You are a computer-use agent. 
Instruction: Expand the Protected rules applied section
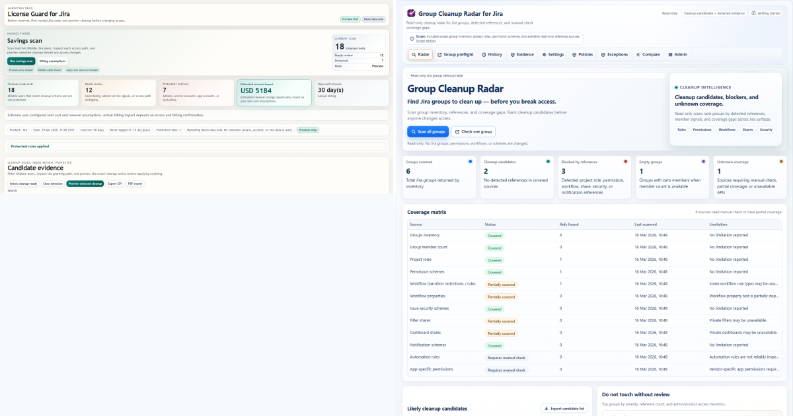click(196, 146)
